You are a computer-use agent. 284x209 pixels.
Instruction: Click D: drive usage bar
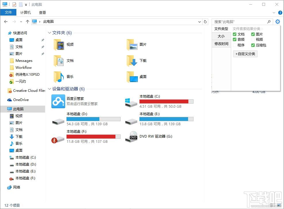click(x=93, y=119)
